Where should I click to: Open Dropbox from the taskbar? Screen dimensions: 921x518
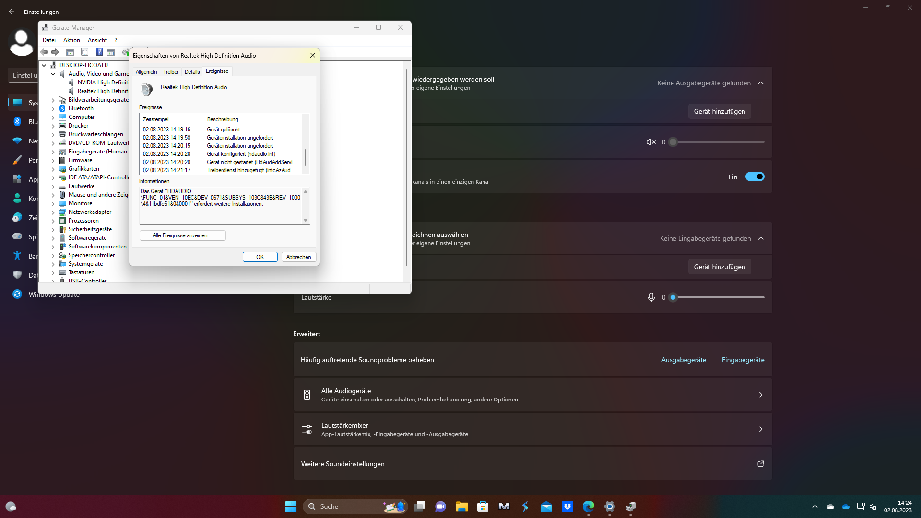[567, 506]
